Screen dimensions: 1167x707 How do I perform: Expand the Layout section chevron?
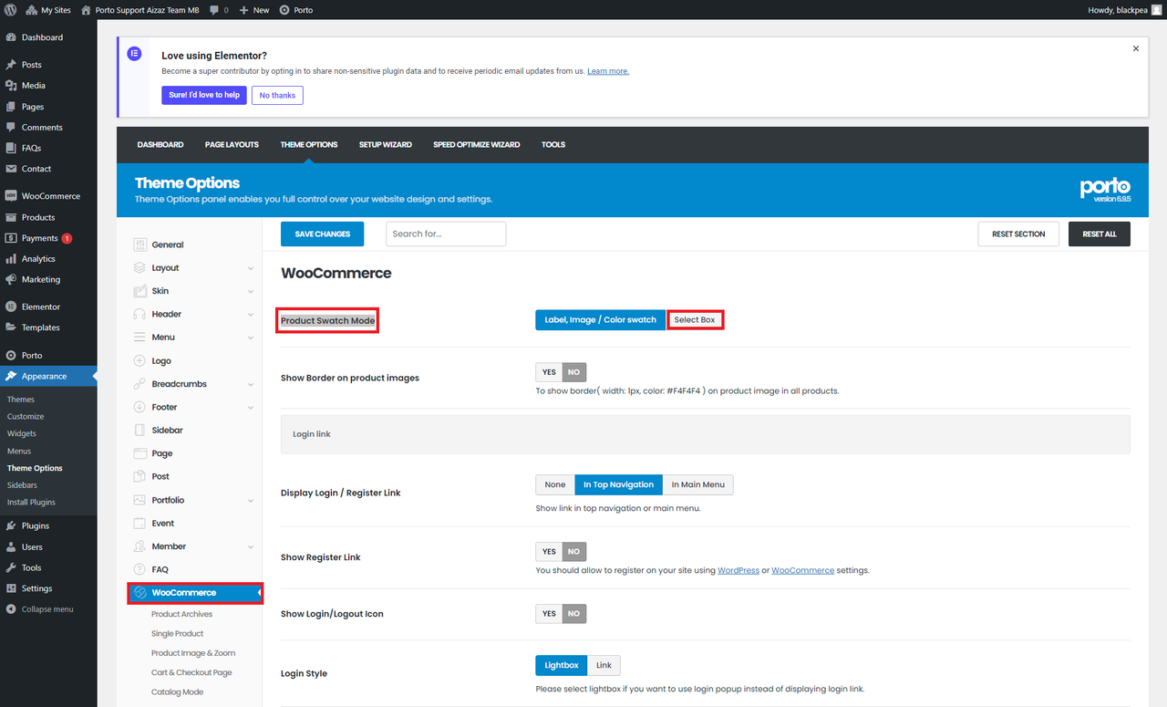251,268
